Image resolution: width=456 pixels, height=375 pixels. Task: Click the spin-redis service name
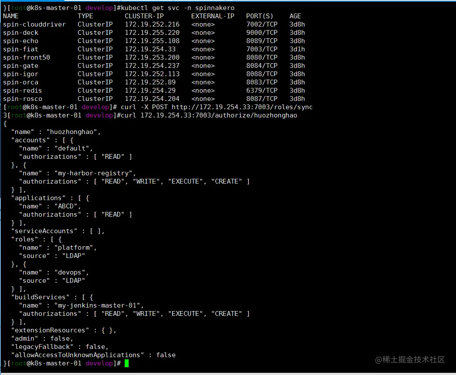[x=22, y=90]
